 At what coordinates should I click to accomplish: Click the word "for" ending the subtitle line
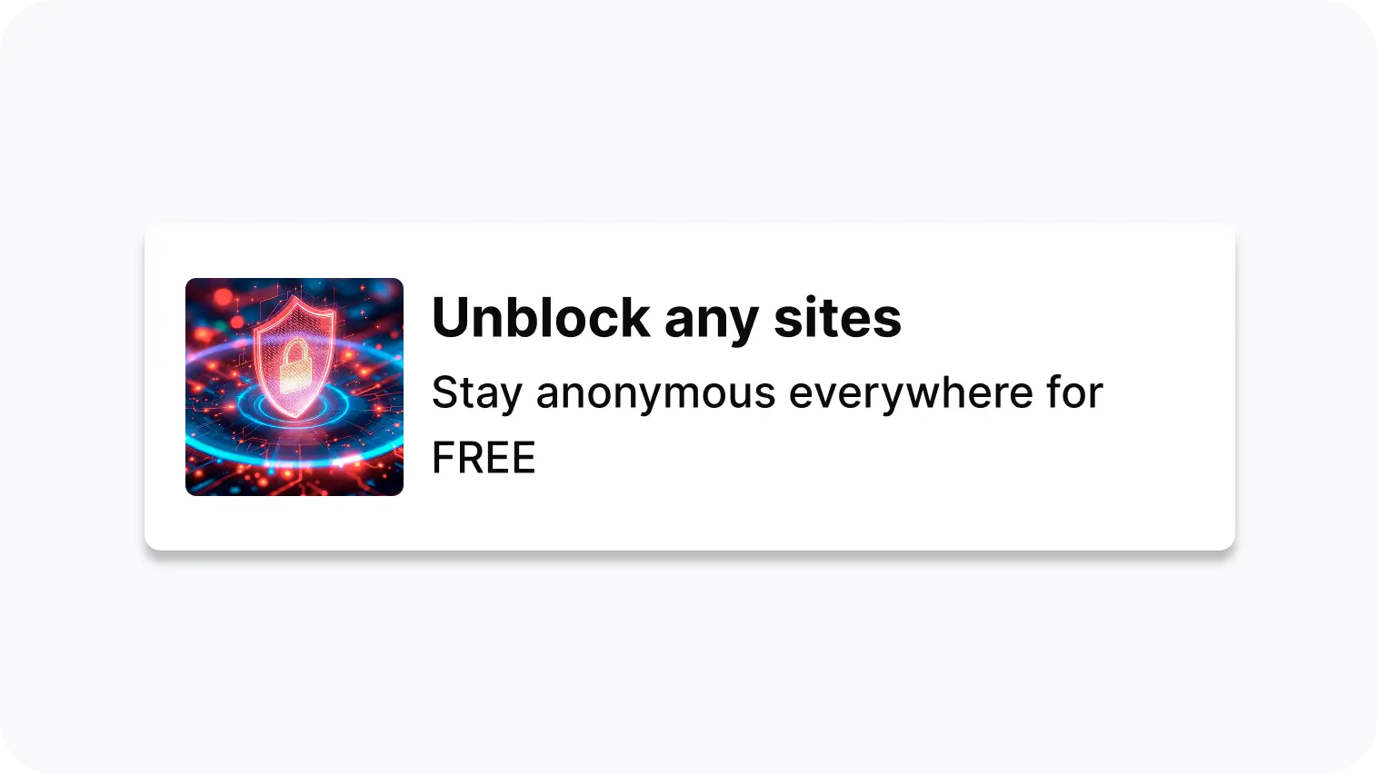pos(1075,392)
